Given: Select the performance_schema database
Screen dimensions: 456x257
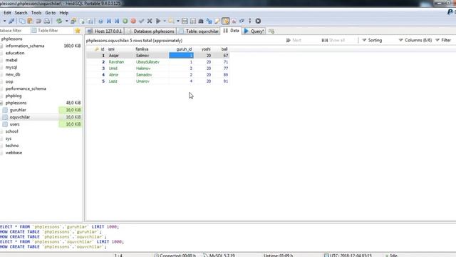Looking at the screenshot, I should point(26,89).
